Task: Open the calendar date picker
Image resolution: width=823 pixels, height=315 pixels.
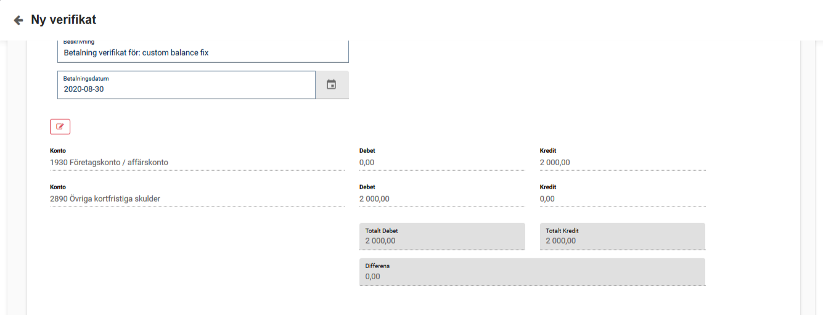Action: point(332,84)
